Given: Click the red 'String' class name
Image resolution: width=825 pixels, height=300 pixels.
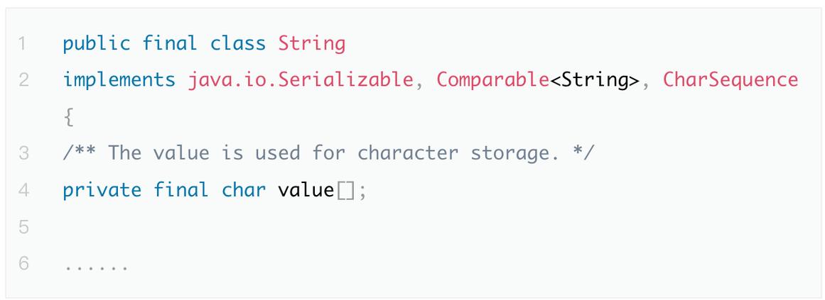Looking at the screenshot, I should click(311, 45).
